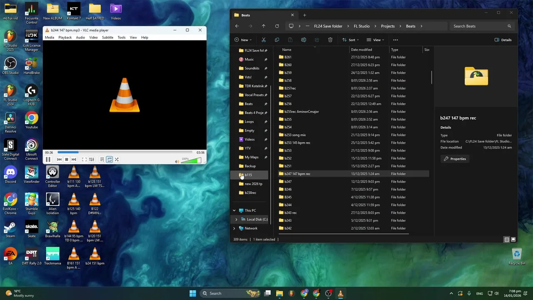Open the Media menu in VLC
This screenshot has height=300, width=533.
pyautogui.click(x=50, y=37)
